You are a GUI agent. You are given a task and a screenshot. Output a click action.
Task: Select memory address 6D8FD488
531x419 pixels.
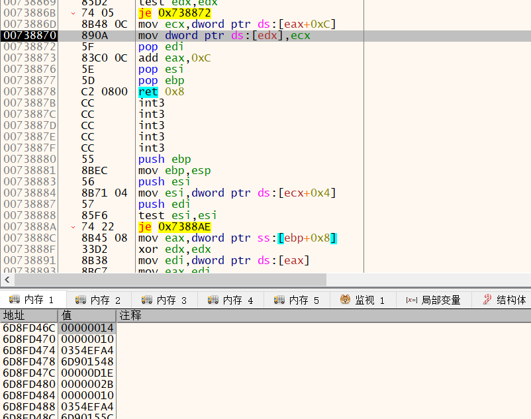pos(29,406)
